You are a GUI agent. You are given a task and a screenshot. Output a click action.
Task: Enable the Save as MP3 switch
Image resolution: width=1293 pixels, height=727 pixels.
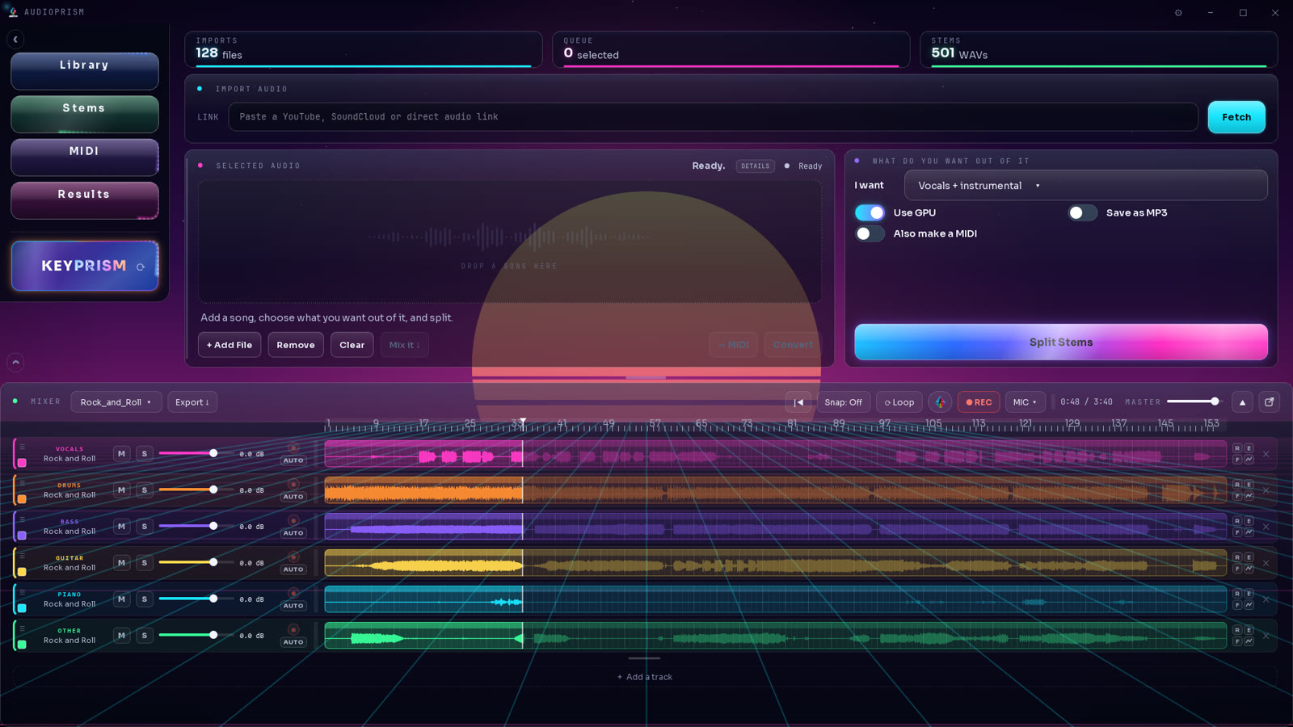coord(1083,212)
